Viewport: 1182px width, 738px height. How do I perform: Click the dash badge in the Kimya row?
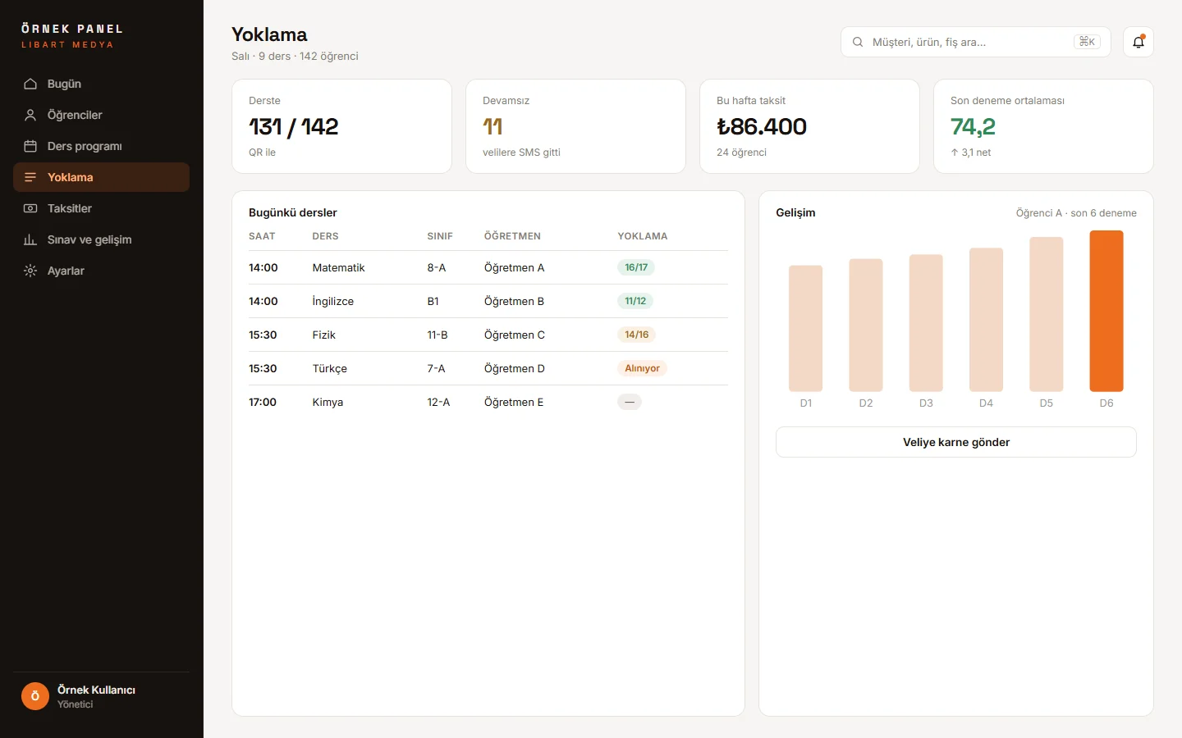[x=630, y=402]
